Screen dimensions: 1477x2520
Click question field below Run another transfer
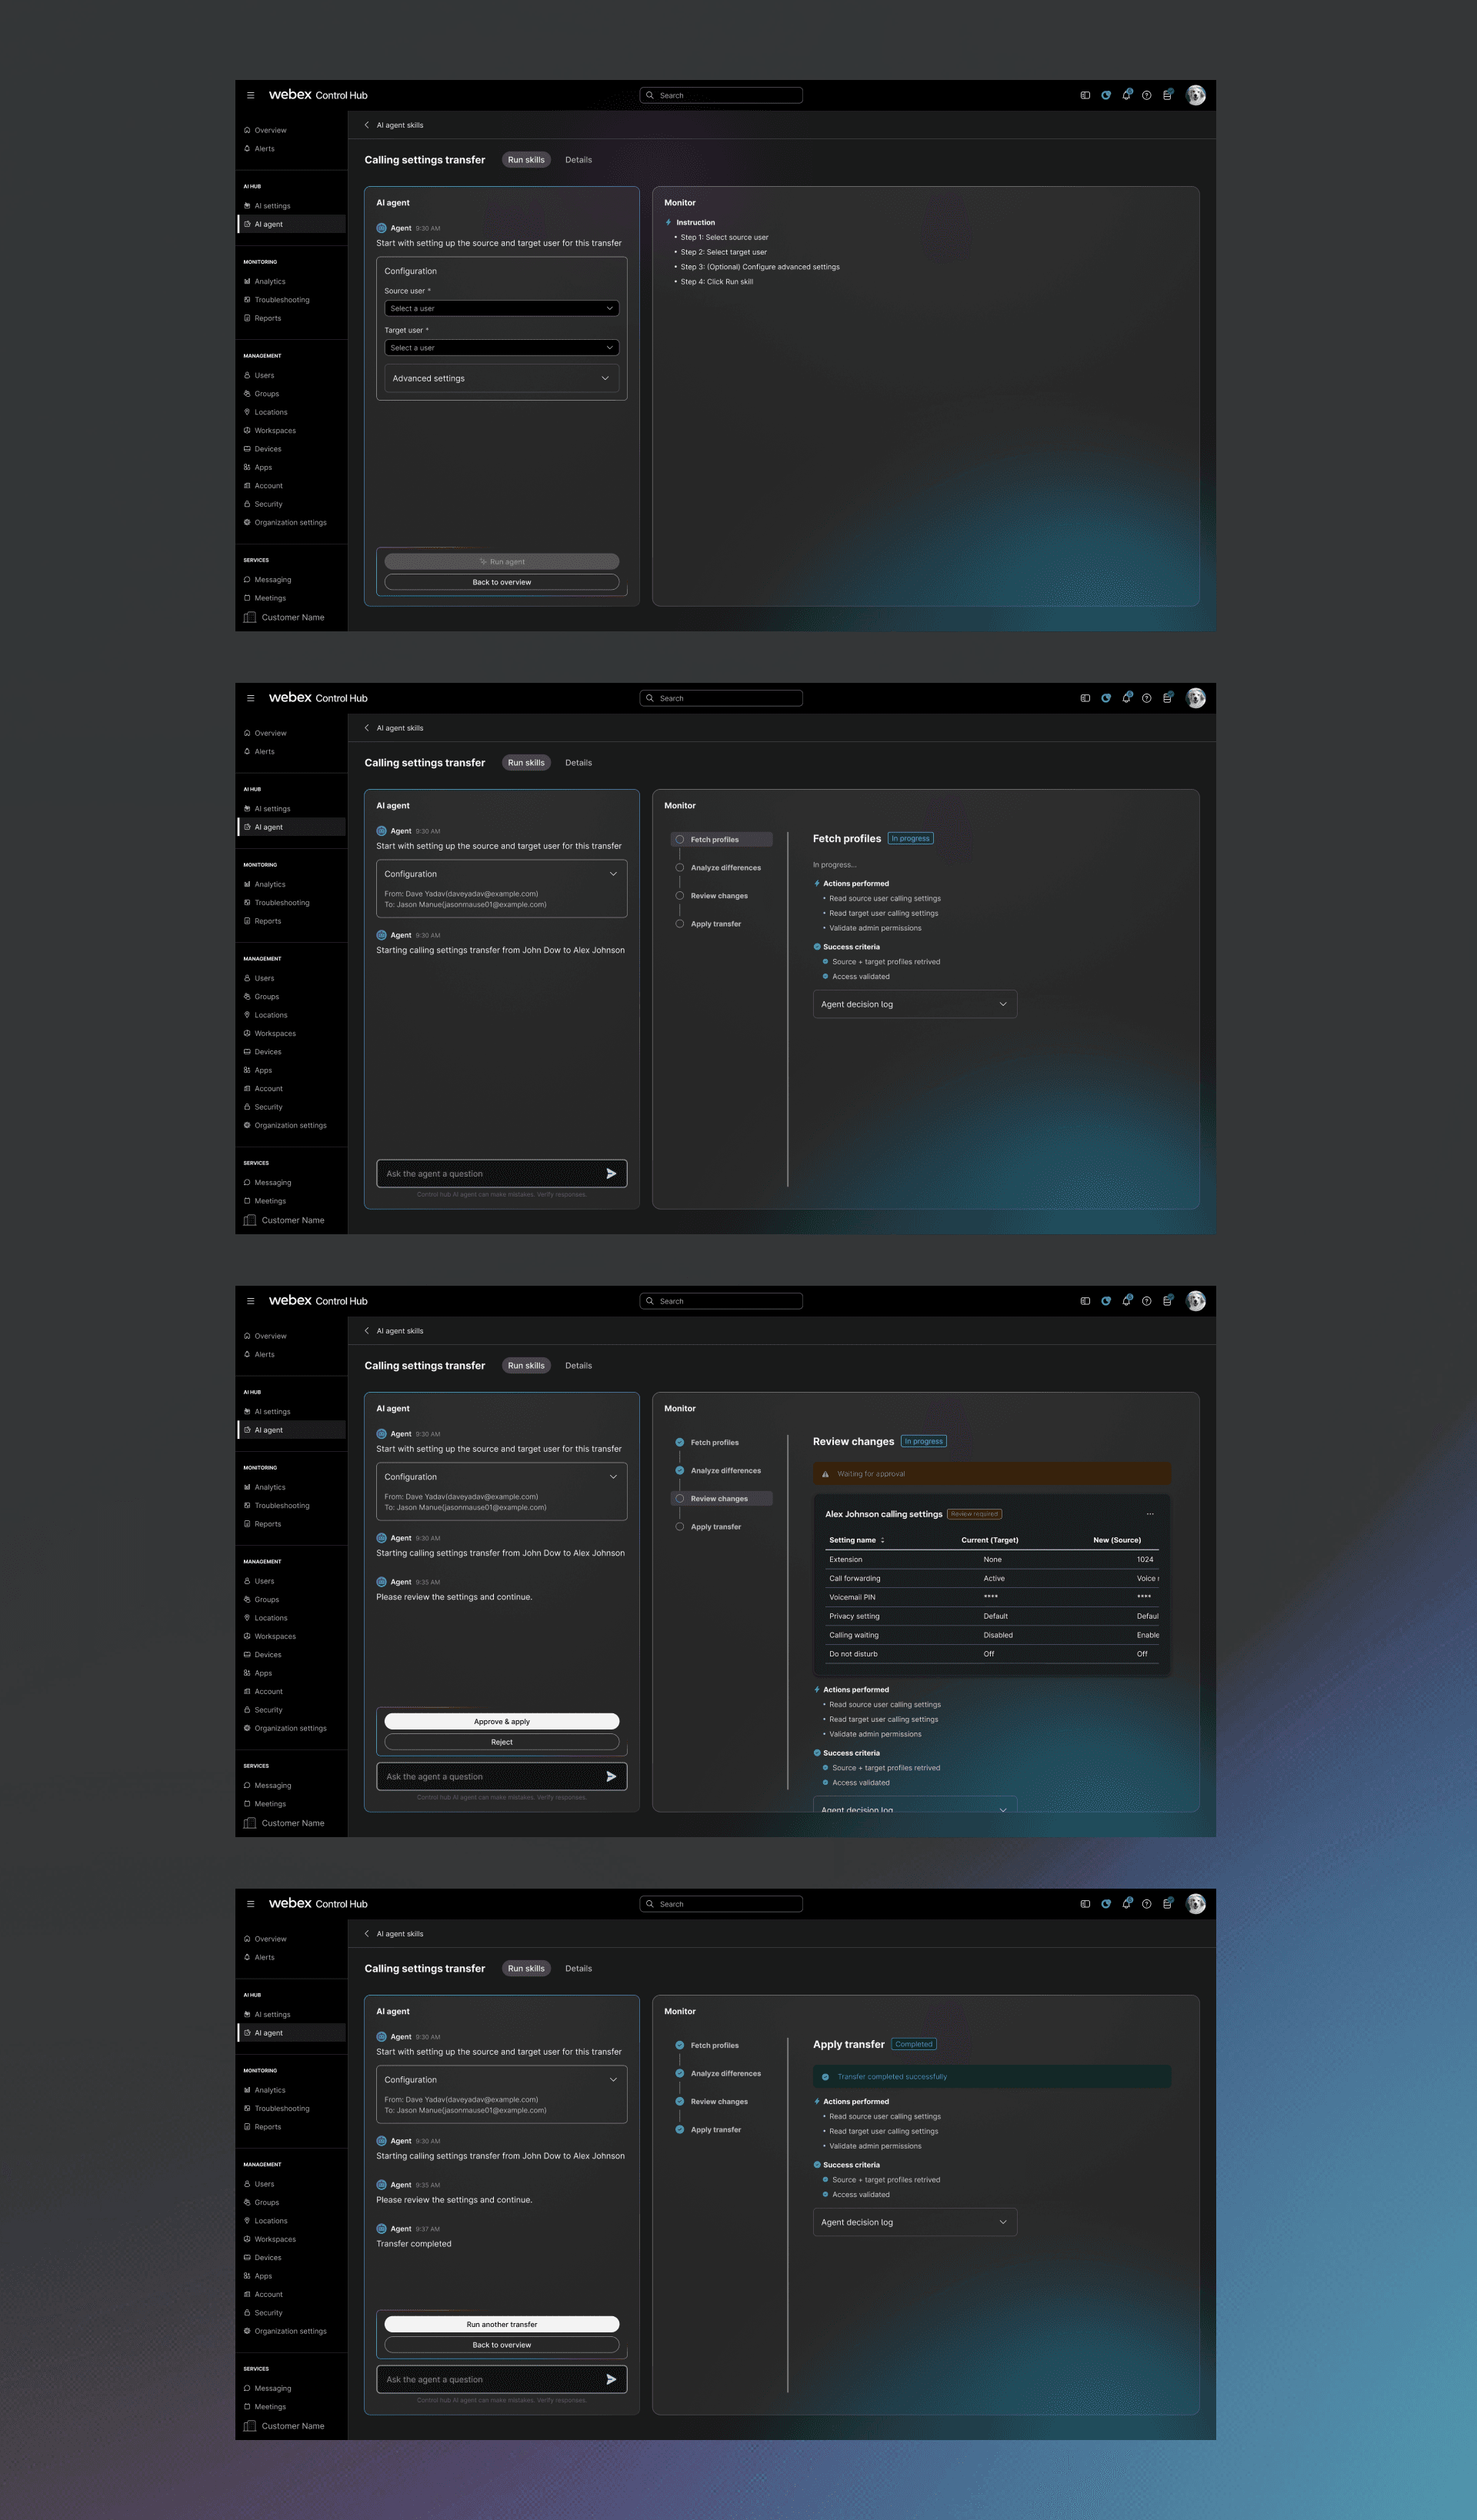point(490,2379)
